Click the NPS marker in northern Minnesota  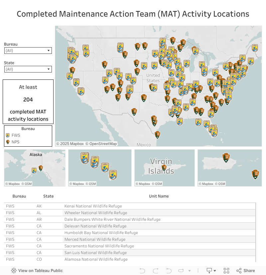coord(173,41)
